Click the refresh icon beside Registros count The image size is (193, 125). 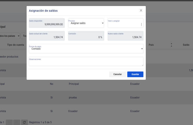click(x=24, y=122)
